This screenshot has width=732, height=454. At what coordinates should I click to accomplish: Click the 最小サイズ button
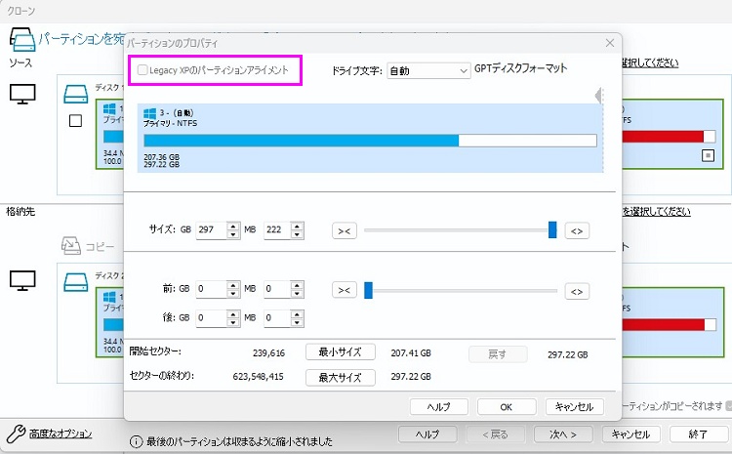pos(333,352)
